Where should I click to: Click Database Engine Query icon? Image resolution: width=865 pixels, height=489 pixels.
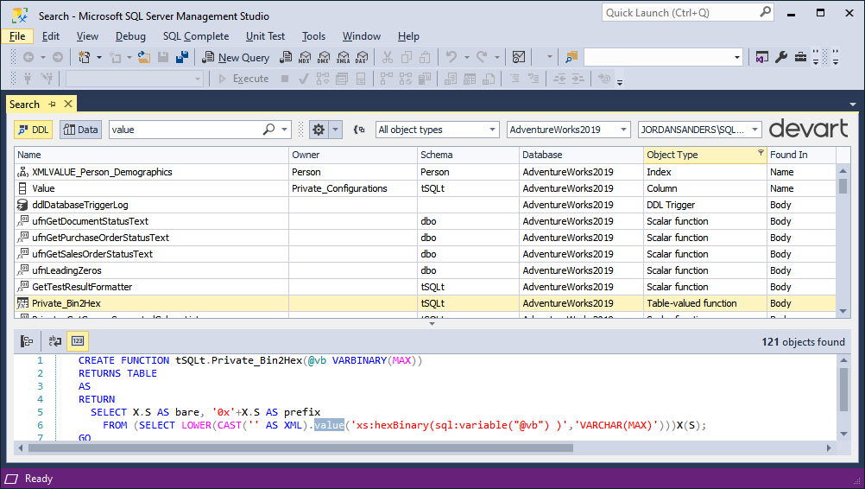click(x=286, y=57)
